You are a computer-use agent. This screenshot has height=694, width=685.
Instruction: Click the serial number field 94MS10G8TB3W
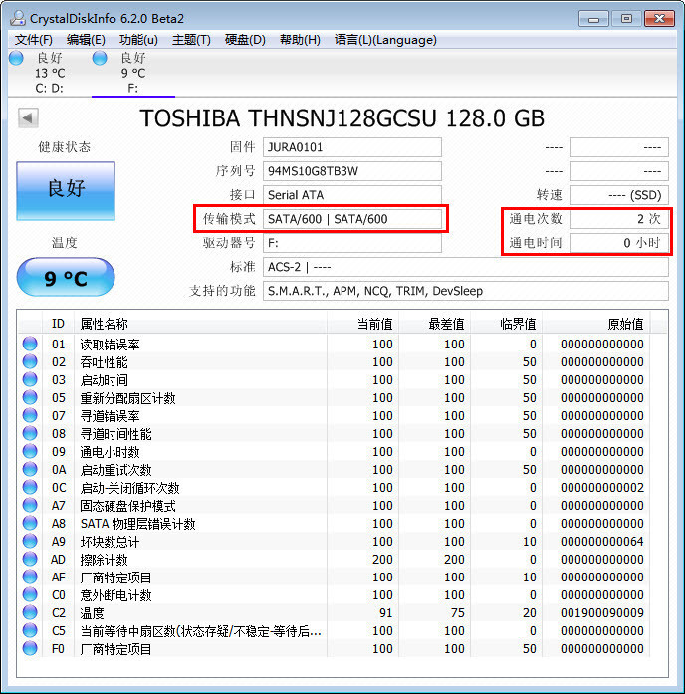pyautogui.click(x=352, y=171)
